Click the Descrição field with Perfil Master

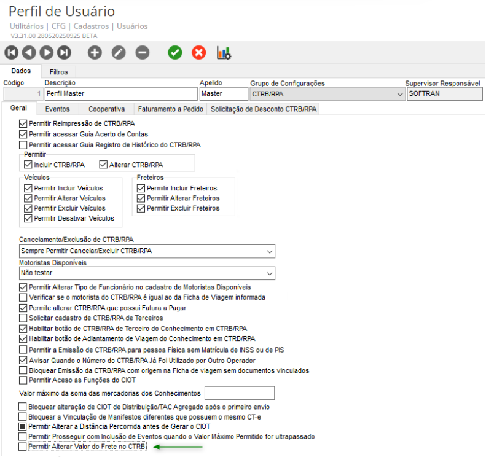121,93
